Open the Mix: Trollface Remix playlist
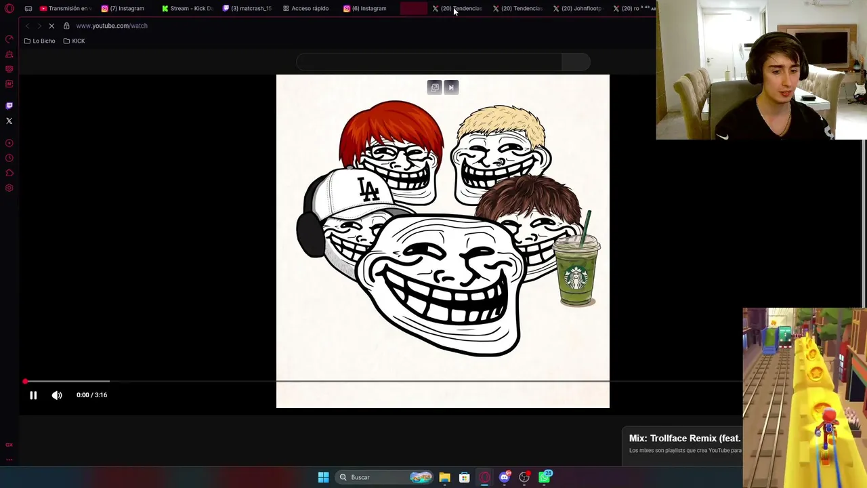This screenshot has height=488, width=867. [x=685, y=439]
